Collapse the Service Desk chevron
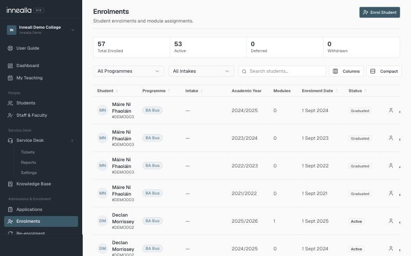The image size is (411, 256). (72, 140)
